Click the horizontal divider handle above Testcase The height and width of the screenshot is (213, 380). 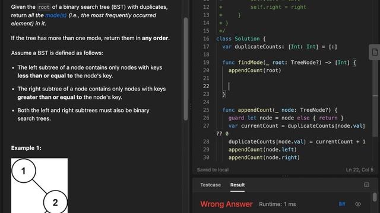click(285, 176)
